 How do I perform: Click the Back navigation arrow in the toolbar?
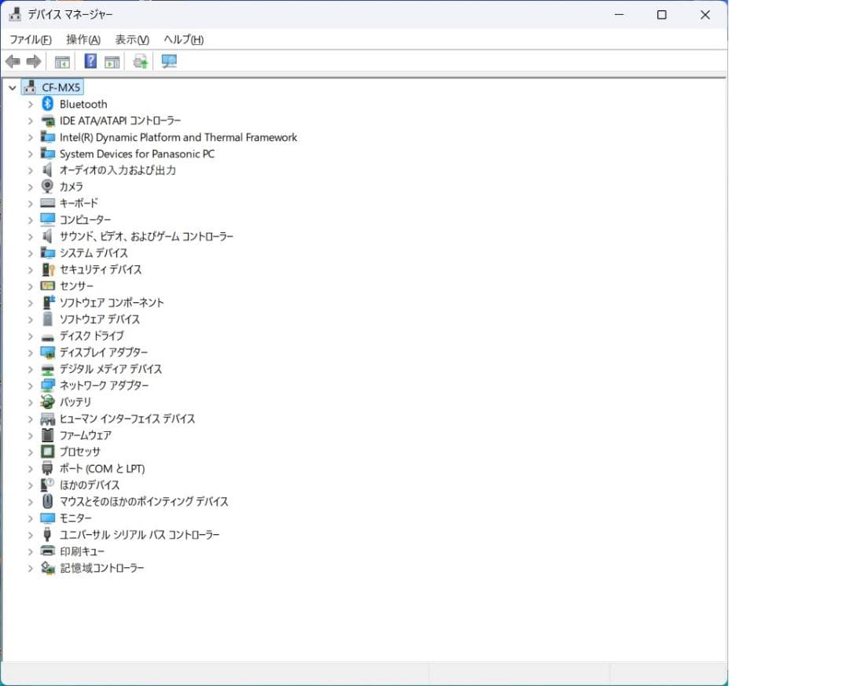point(13,61)
